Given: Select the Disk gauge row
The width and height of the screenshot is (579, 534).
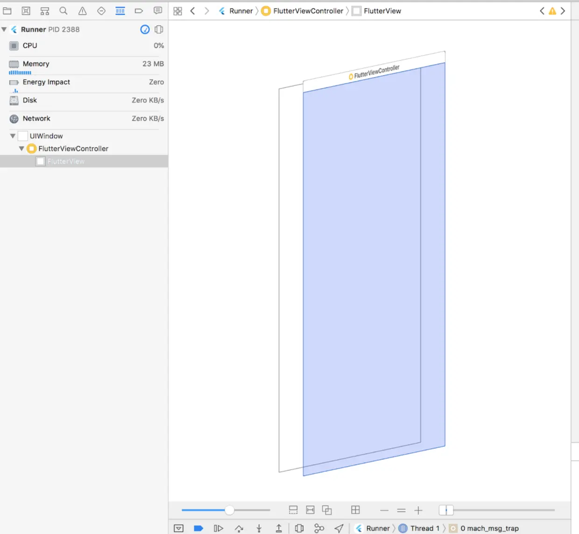Looking at the screenshot, I should pyautogui.click(x=84, y=100).
